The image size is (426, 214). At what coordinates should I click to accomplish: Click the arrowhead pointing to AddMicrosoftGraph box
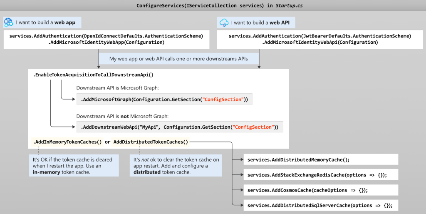pyautogui.click(x=74, y=100)
